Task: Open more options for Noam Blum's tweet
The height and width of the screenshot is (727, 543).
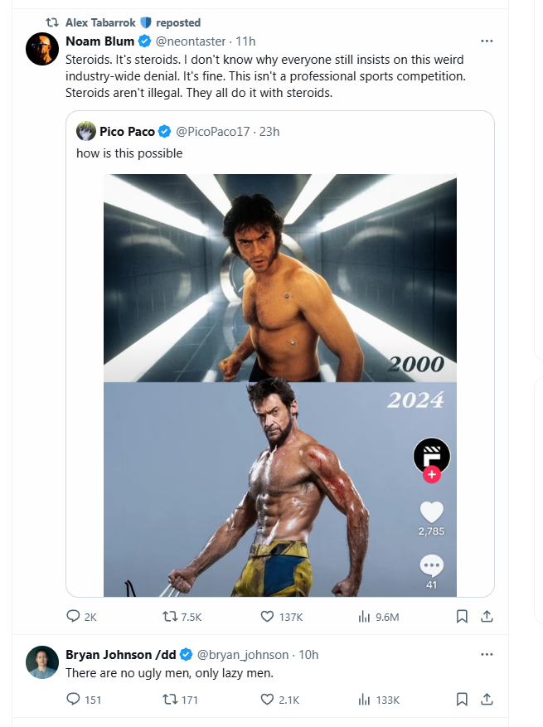Action: [x=487, y=41]
